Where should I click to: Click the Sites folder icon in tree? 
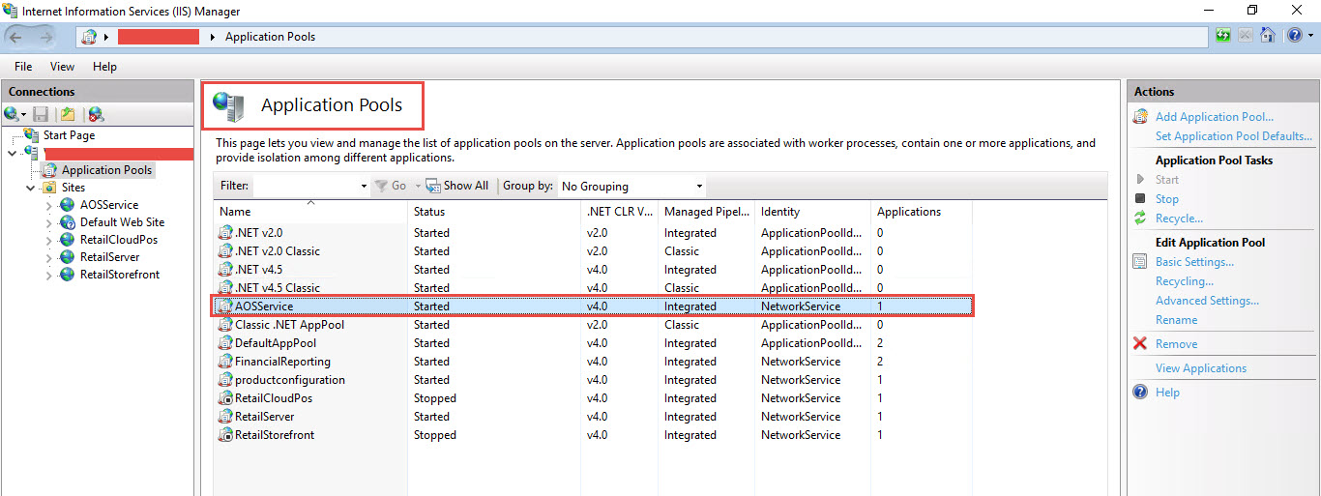tap(49, 188)
